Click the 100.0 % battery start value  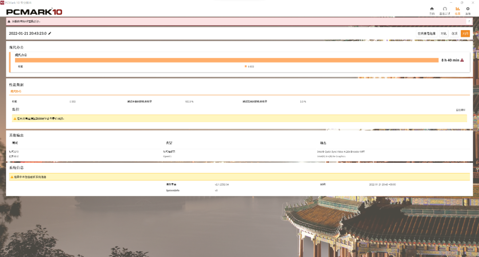pyautogui.click(x=189, y=101)
